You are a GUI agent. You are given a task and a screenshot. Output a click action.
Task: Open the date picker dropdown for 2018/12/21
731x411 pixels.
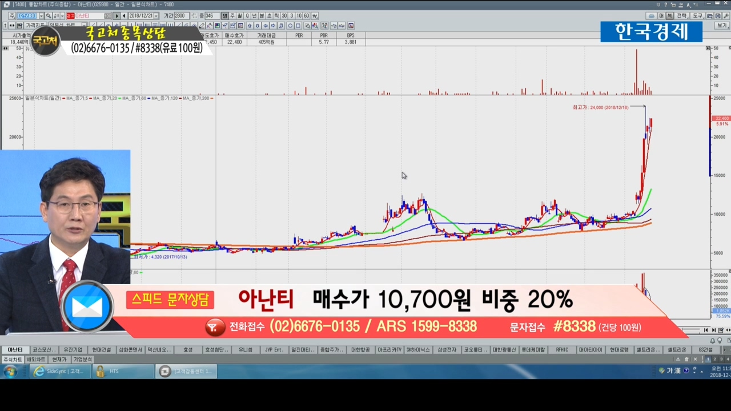point(157,16)
